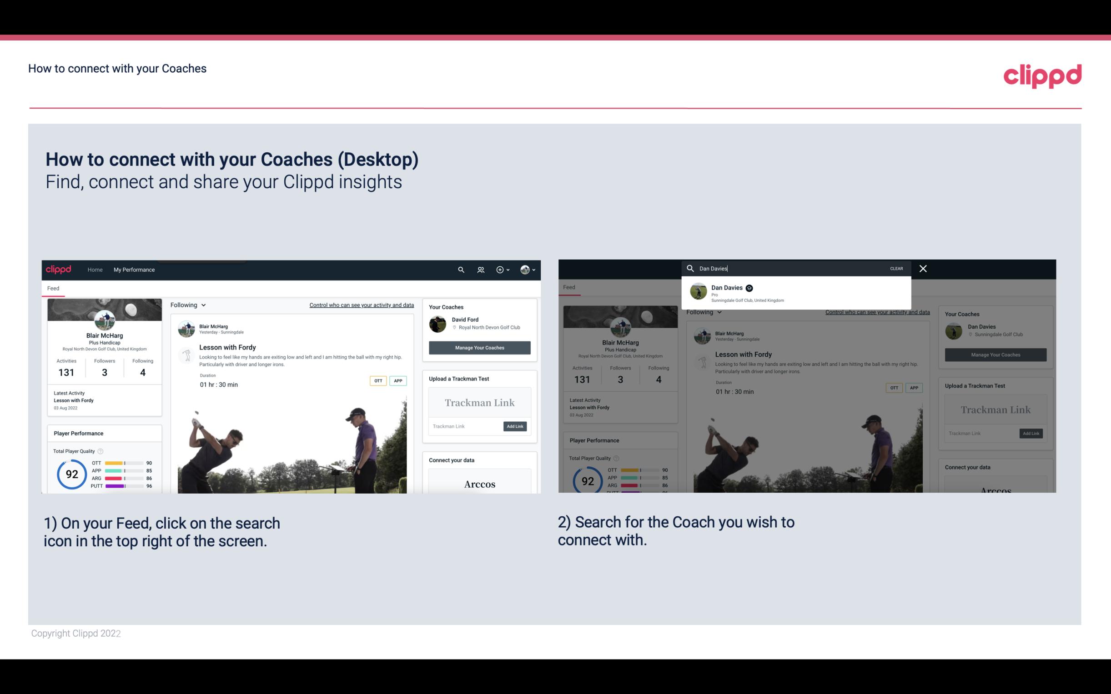Click Manage Your Coaches button
The height and width of the screenshot is (694, 1111).
point(478,347)
